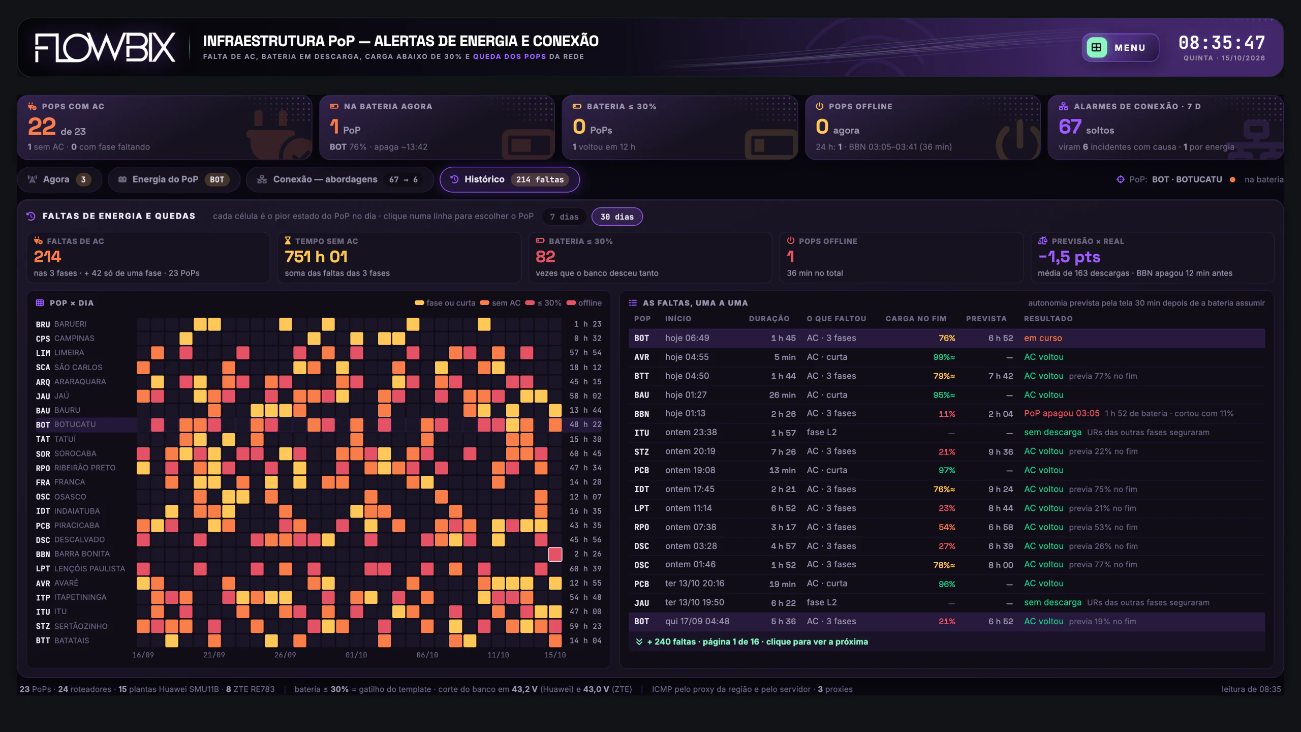The image size is (1301, 732).
Task: Click the DURAÇÃO column header
Action: (769, 319)
